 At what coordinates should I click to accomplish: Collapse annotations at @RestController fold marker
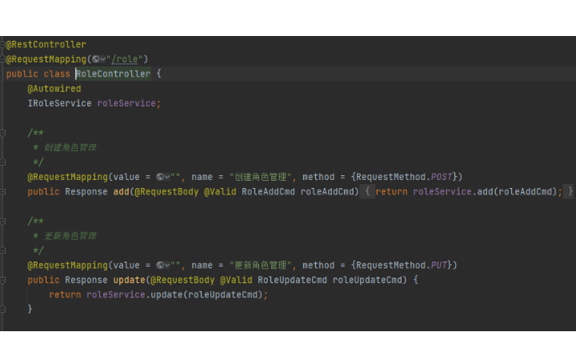pyautogui.click(x=3, y=45)
